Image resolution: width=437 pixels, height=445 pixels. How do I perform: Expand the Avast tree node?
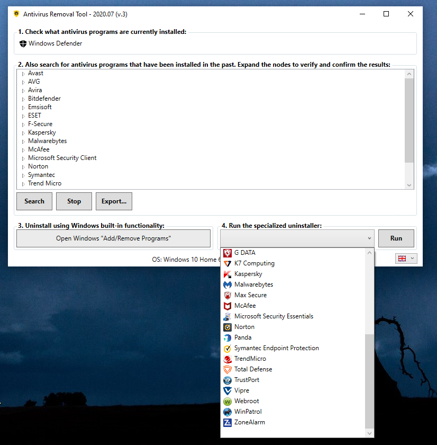point(23,74)
